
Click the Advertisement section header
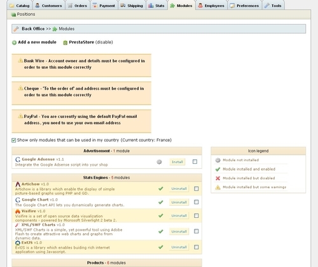point(107,151)
